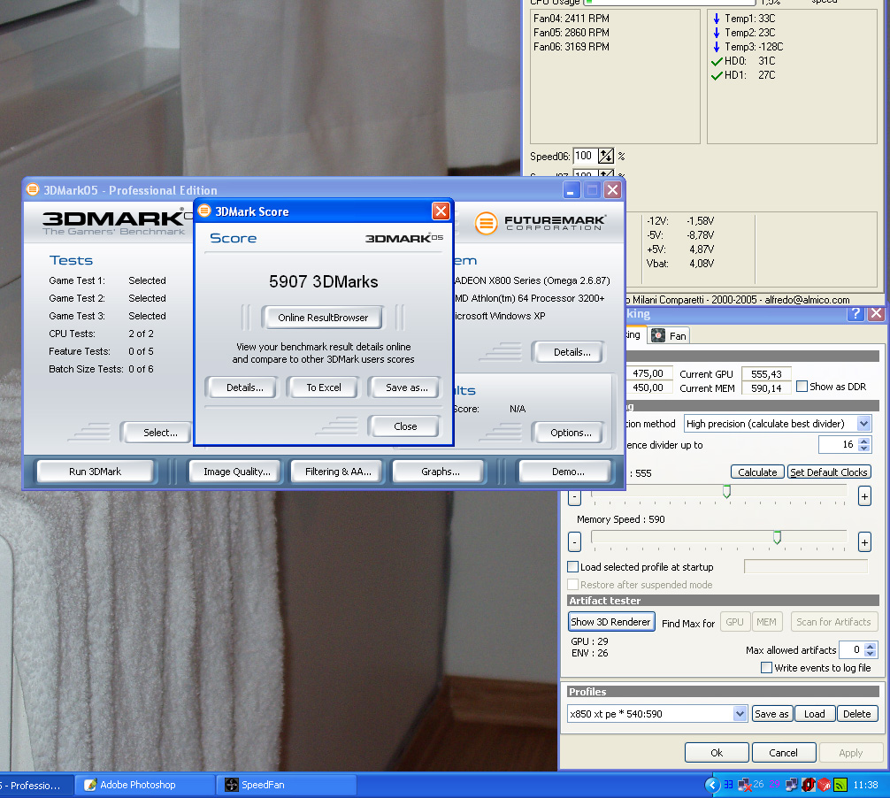Open Adobe Photoshop from the taskbar
This screenshot has height=798, width=890.
click(145, 785)
